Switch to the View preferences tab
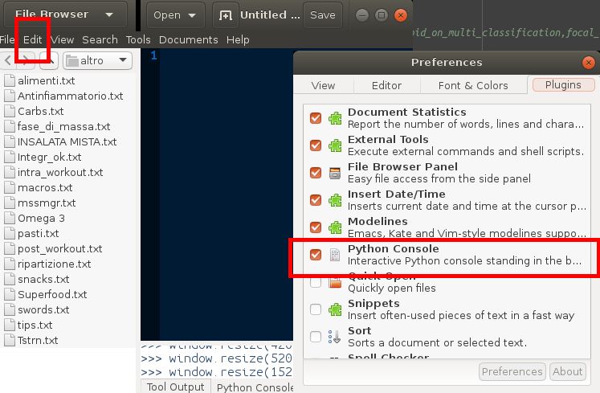600x393 pixels. (323, 85)
